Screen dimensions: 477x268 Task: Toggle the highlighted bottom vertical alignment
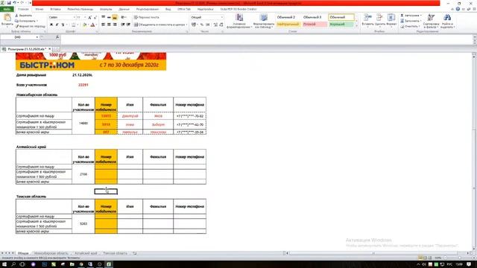(x=115, y=18)
